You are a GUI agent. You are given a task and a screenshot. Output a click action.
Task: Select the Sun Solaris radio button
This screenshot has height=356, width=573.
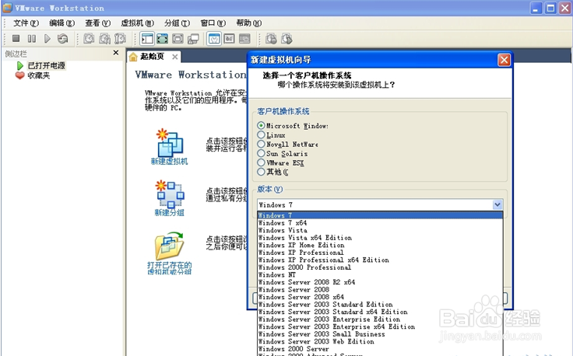click(261, 153)
